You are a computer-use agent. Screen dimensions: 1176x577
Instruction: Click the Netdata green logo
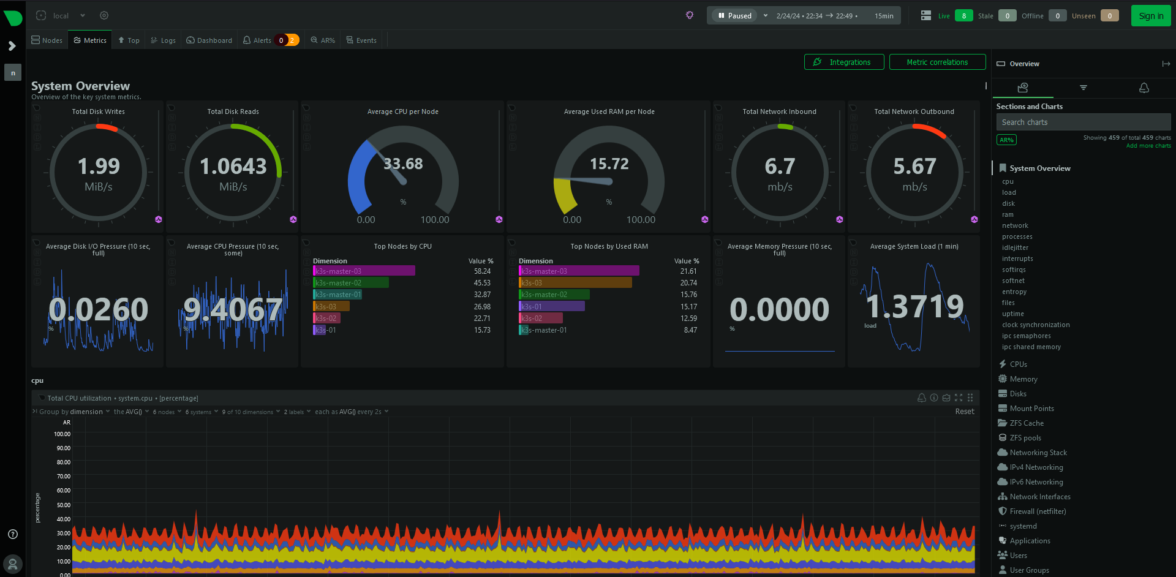pyautogui.click(x=13, y=17)
